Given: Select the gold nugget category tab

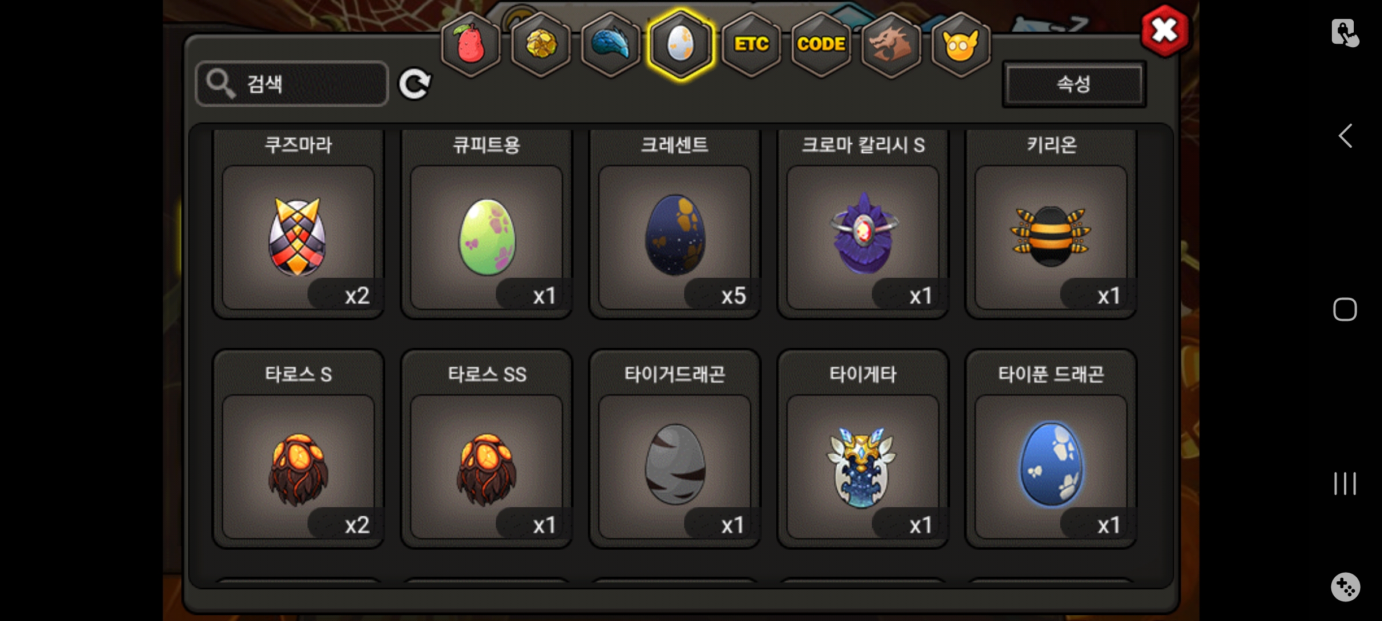Looking at the screenshot, I should click(x=541, y=45).
